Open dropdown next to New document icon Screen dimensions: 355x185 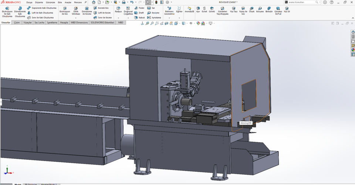pos(103,2)
